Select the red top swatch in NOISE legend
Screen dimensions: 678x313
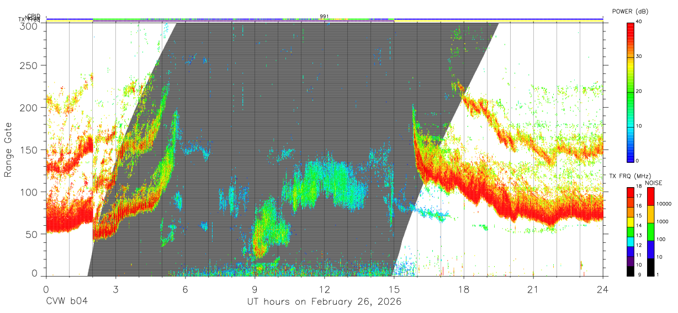[650, 197]
